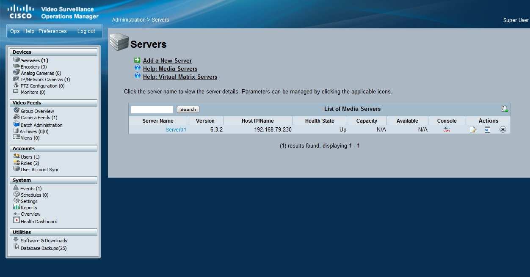Image resolution: width=530 pixels, height=277 pixels.
Task: Open Users (1) link
Action: point(30,157)
